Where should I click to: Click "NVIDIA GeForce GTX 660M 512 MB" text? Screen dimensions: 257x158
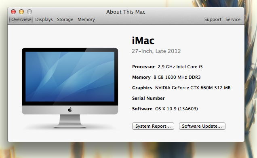pos(193,88)
